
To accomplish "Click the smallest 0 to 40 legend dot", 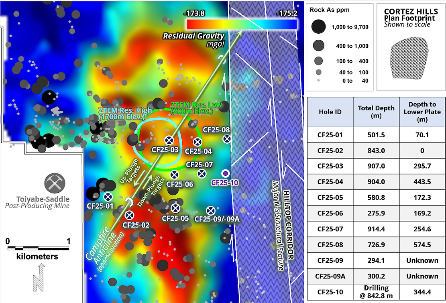I will pyautogui.click(x=318, y=81).
